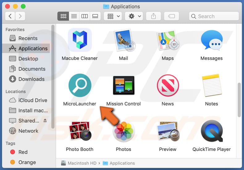Screen dimensions: 244x170
Task: Click into the Search field
Action: click(x=214, y=16)
